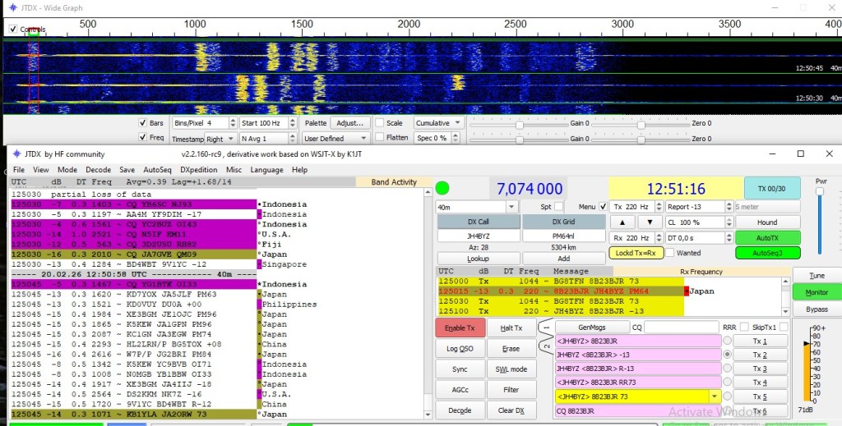The image size is (842, 426).
Task: Click the green status indicator circle
Action: [442, 188]
